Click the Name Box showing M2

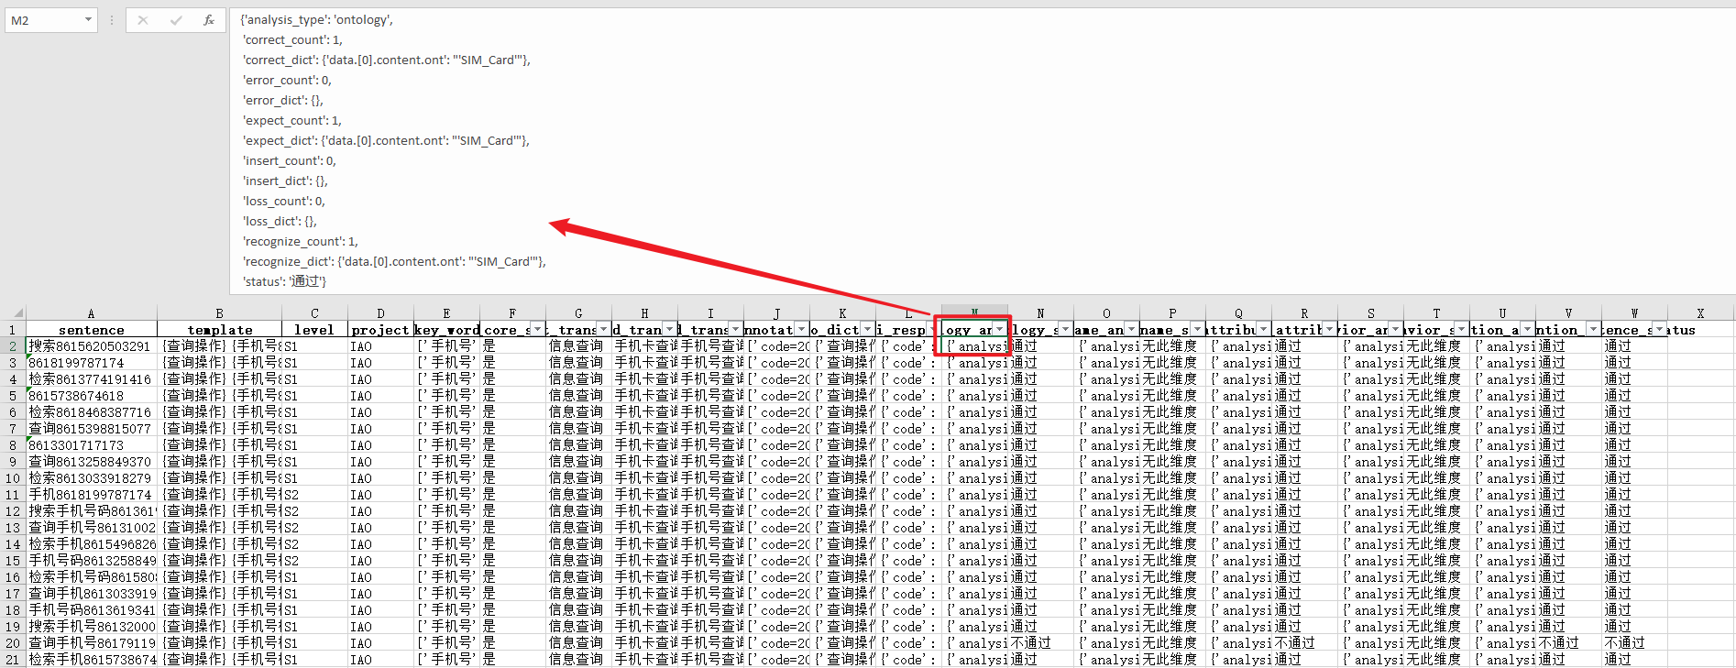point(44,19)
